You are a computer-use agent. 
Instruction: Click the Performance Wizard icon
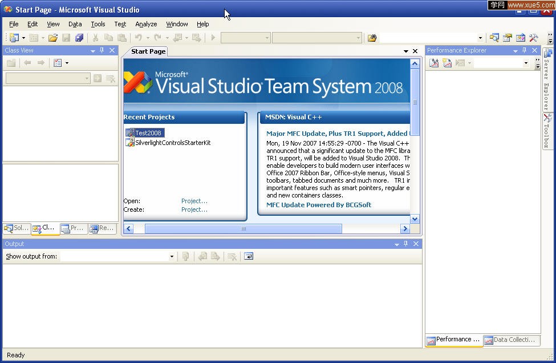point(434,63)
